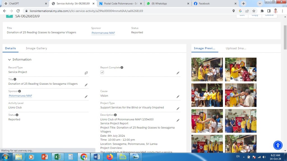The height and width of the screenshot is (161, 287).
Task: Click the page vertical scrollbar thumb
Action: [285, 37]
